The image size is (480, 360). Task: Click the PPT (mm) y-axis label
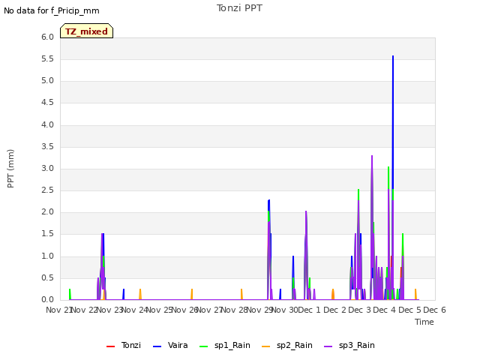point(10,168)
